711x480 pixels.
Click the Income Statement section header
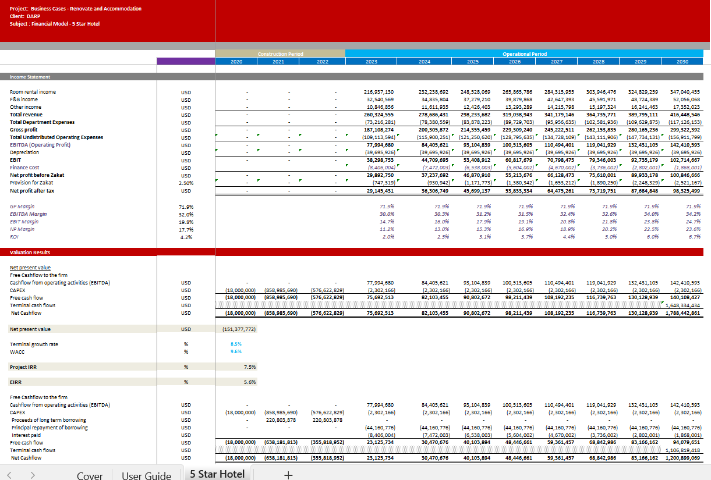tap(30, 77)
